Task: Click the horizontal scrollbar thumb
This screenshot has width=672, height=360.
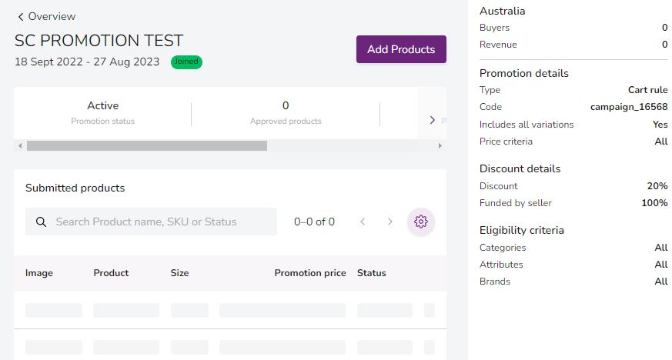Action: tap(146, 145)
